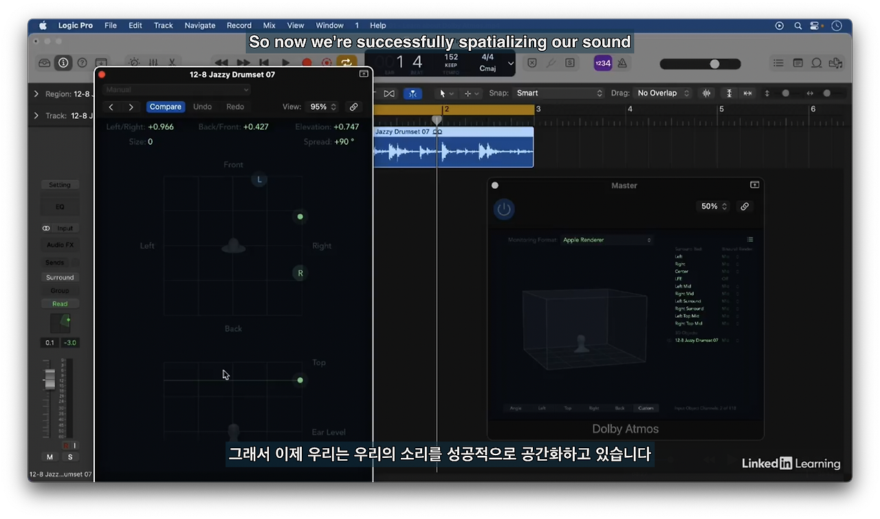Adjust the horizontal zoom slider

click(827, 93)
